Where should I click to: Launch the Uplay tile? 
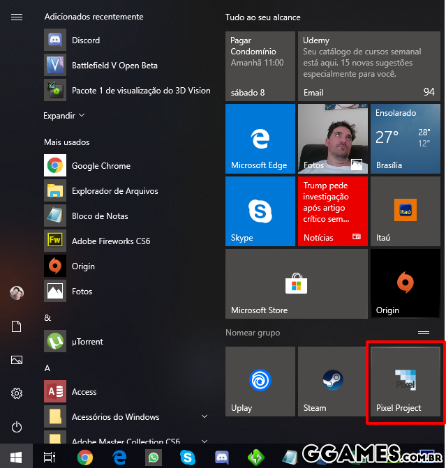coord(260,382)
